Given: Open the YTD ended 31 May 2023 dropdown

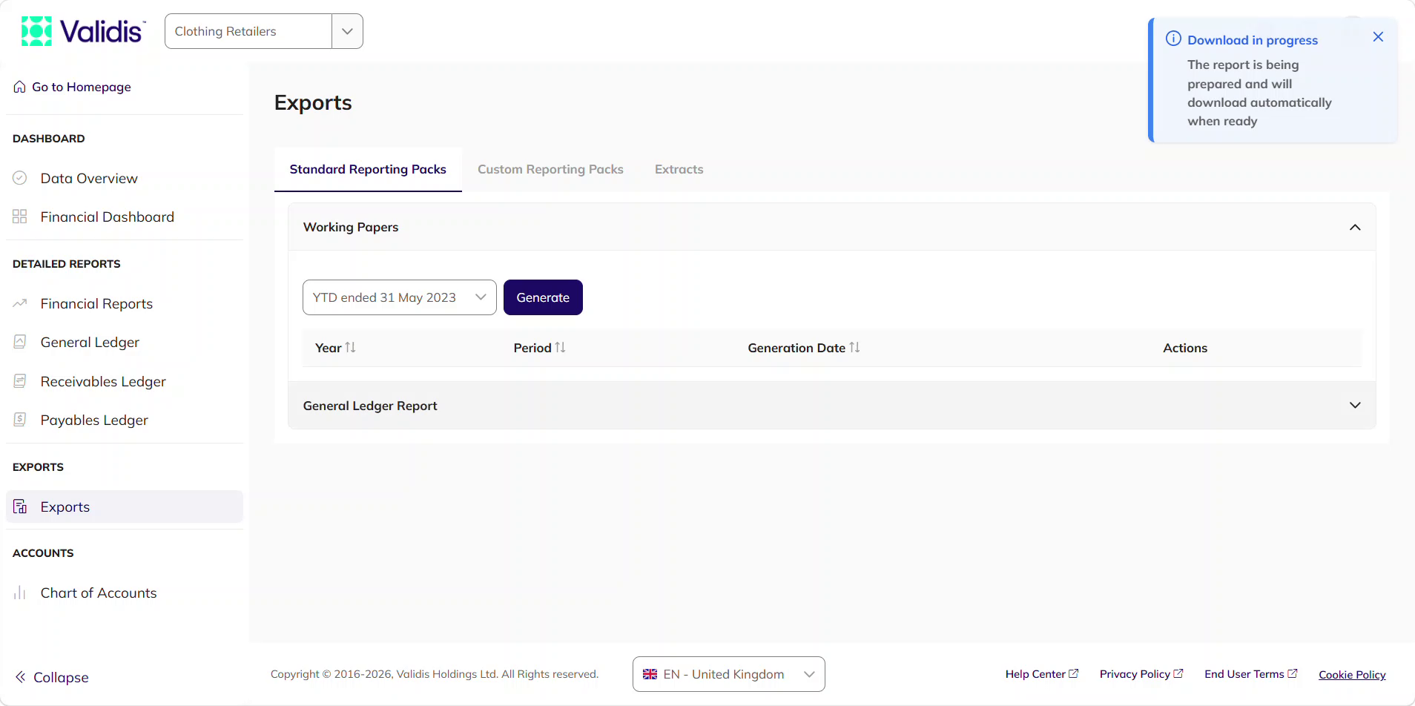Looking at the screenshot, I should point(400,297).
